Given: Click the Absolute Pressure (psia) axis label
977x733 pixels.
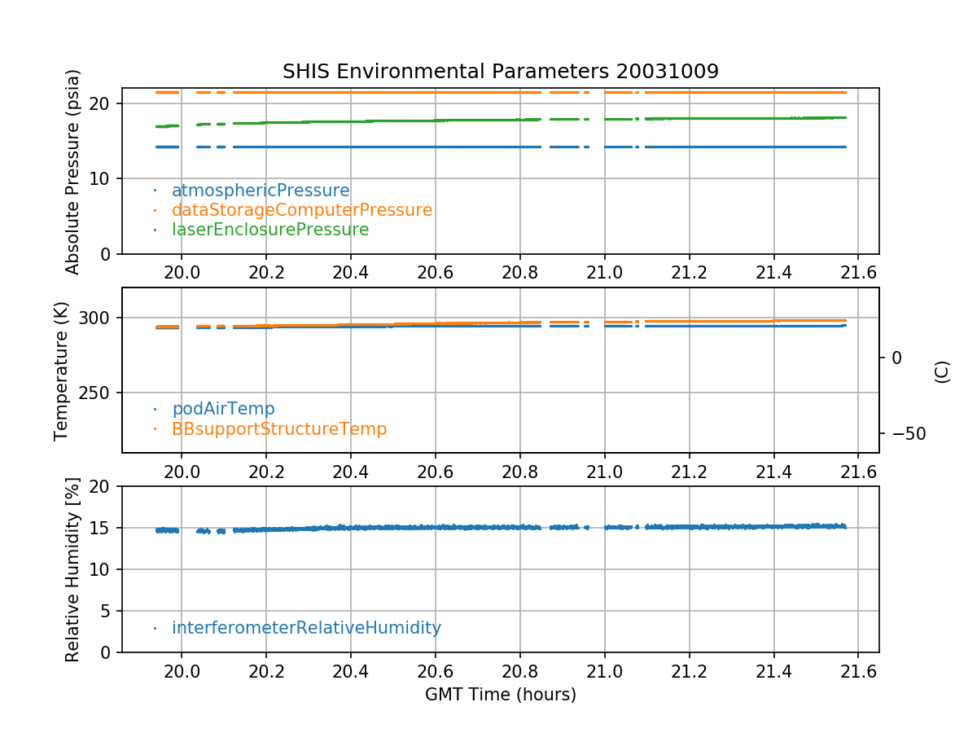Looking at the screenshot, I should point(72,171).
